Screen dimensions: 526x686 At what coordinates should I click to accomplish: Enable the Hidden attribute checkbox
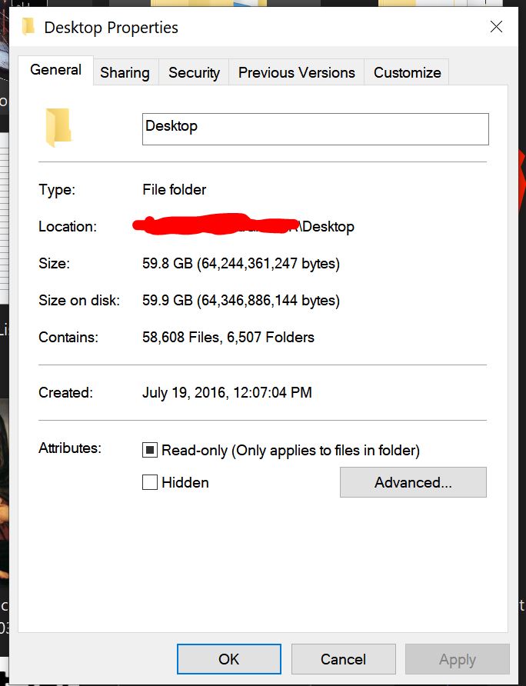click(150, 482)
